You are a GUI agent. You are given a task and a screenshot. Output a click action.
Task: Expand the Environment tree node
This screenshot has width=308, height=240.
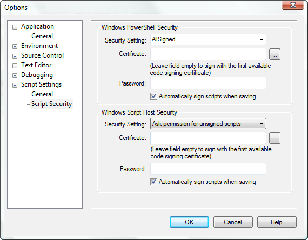[x=15, y=46]
